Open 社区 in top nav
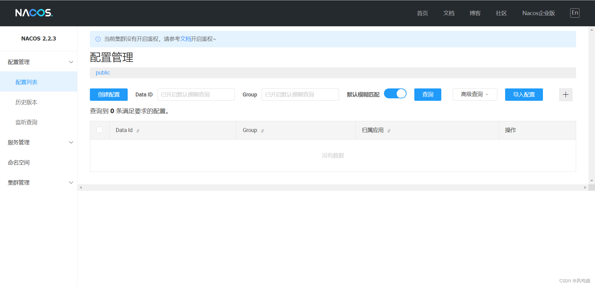The image size is (595, 286). pyautogui.click(x=501, y=13)
